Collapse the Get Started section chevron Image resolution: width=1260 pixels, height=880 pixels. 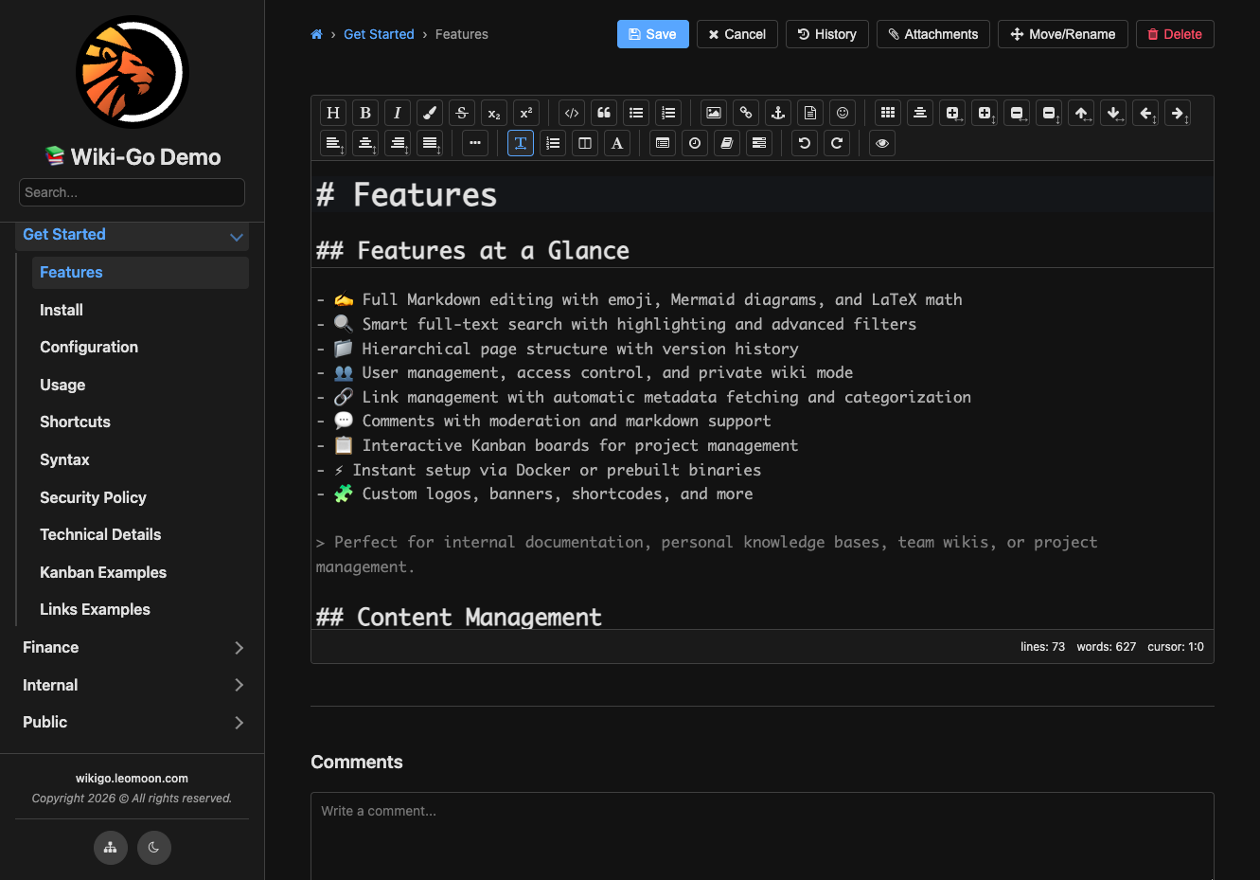[x=237, y=236]
